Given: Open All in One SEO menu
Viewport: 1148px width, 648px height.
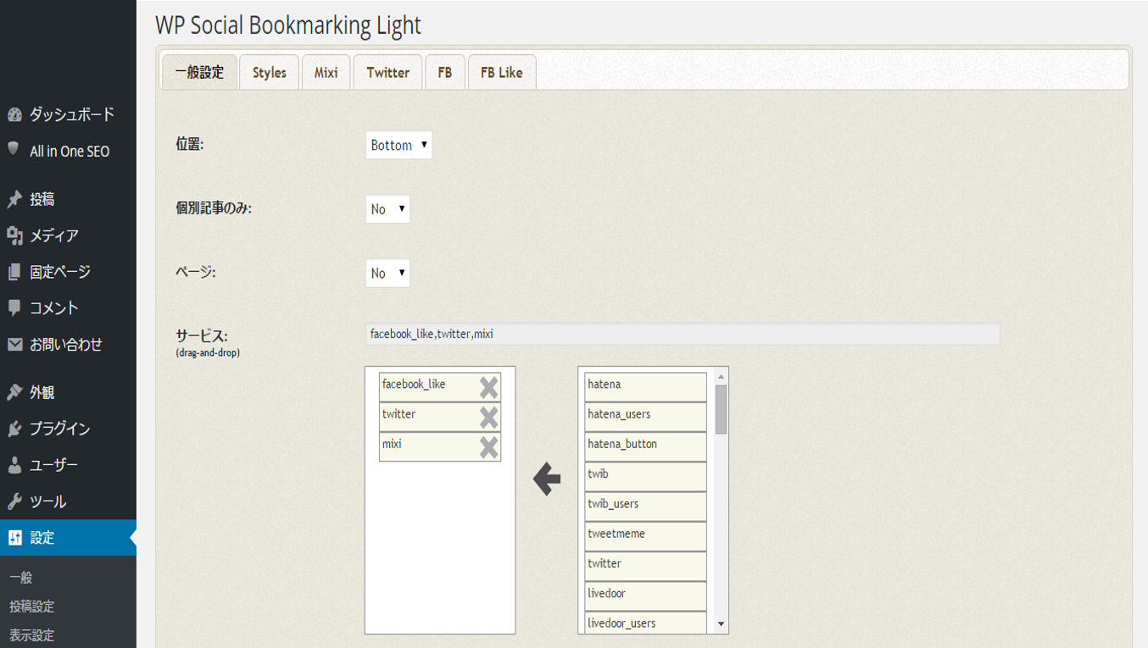Looking at the screenshot, I should click(68, 152).
